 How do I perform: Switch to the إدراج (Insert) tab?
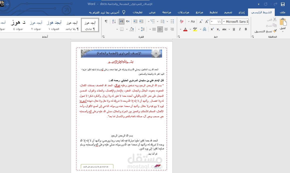(242, 12)
